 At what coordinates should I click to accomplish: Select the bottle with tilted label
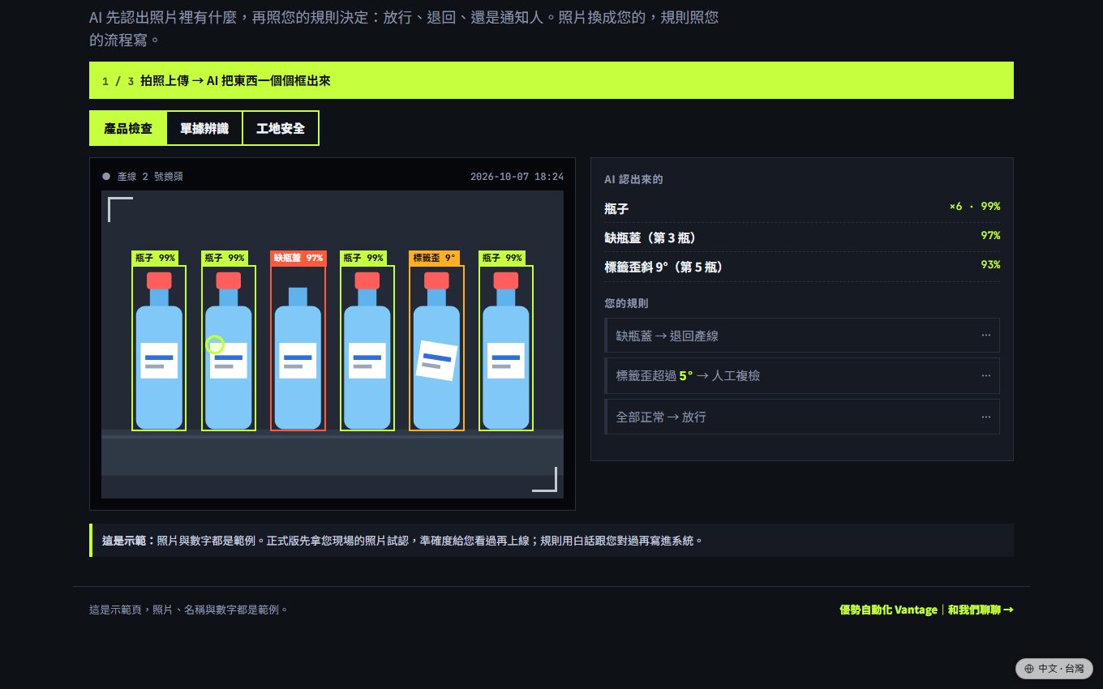pos(436,348)
